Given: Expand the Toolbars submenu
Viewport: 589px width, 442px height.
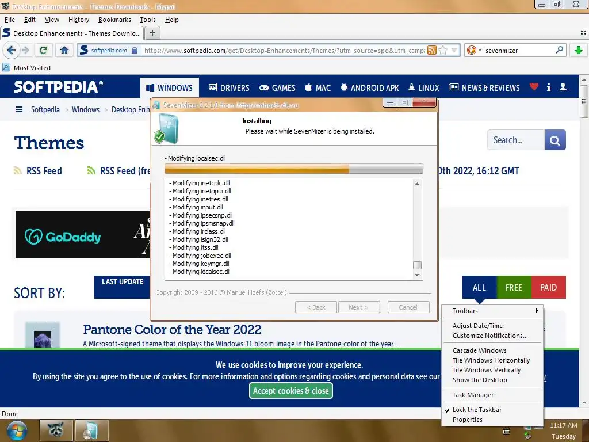Looking at the screenshot, I should click(x=492, y=311).
